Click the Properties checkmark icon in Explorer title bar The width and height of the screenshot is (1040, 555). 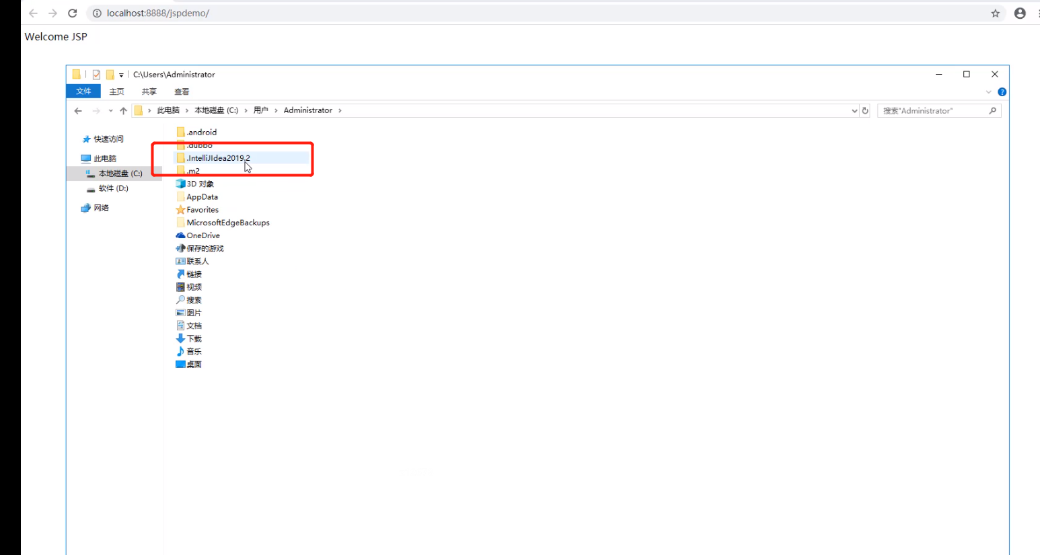[x=96, y=75]
